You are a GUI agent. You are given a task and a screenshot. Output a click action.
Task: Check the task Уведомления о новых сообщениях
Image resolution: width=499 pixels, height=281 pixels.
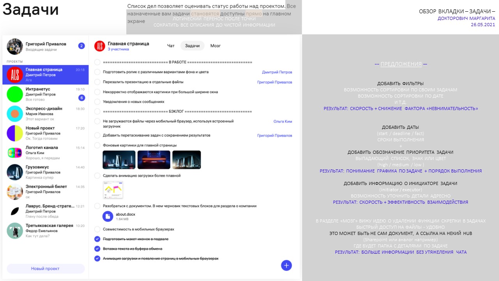tap(97, 102)
